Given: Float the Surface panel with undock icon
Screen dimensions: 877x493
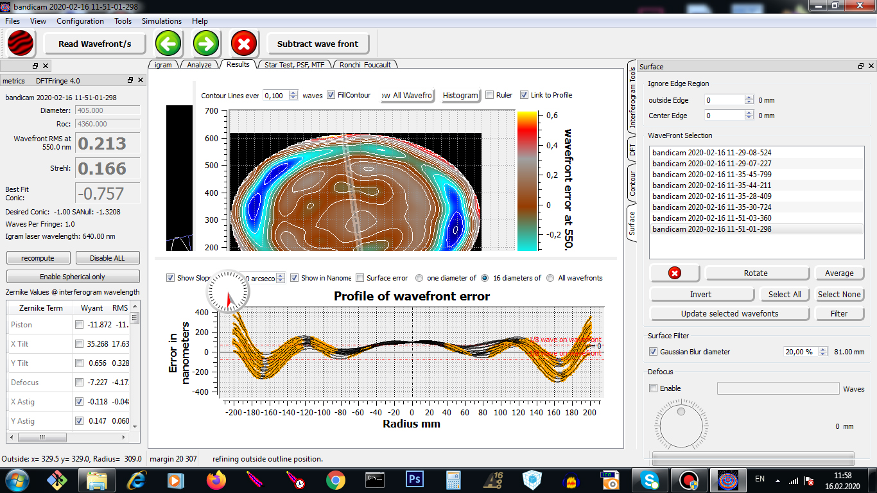Looking at the screenshot, I should [x=861, y=67].
